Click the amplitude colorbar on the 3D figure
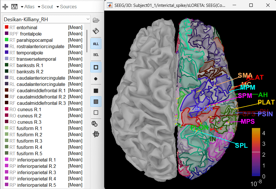 [x=256, y=152]
